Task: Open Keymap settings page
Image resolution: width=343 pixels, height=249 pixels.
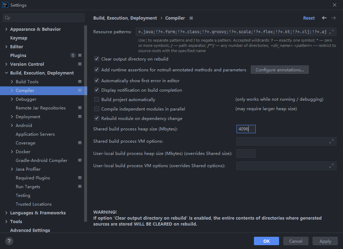Action: (x=19, y=38)
